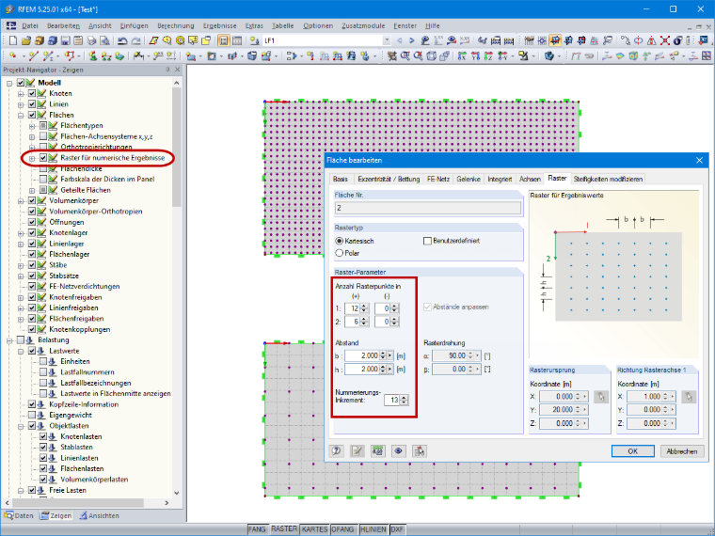The width and height of the screenshot is (715, 536).
Task: Click the OK button
Action: [x=633, y=451]
